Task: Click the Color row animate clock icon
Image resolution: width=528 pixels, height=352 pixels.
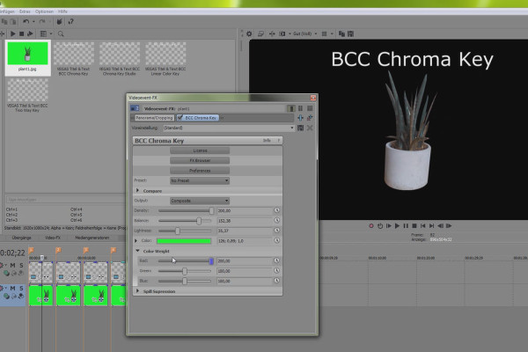Action: pyautogui.click(x=277, y=240)
